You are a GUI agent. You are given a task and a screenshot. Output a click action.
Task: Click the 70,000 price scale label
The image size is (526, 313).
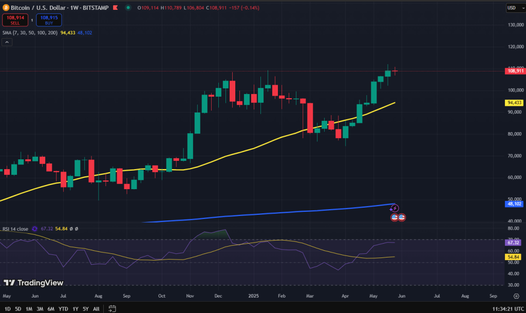515,156
